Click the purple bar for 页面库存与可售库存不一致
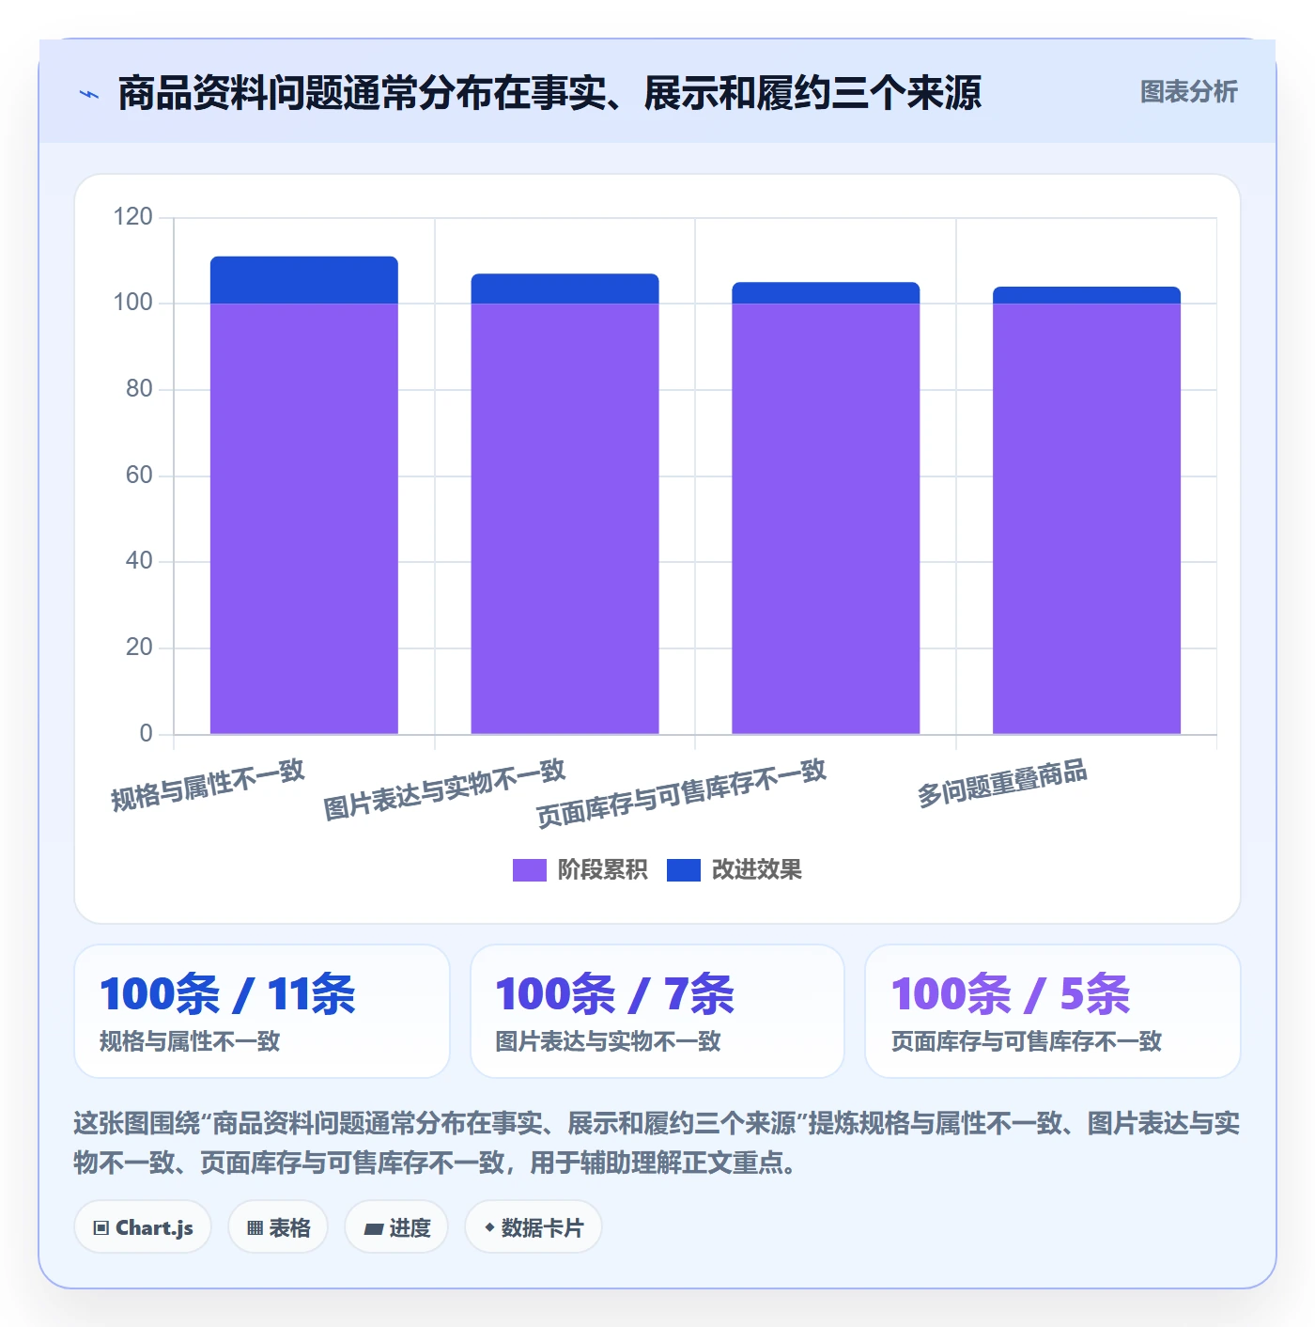 click(x=826, y=519)
